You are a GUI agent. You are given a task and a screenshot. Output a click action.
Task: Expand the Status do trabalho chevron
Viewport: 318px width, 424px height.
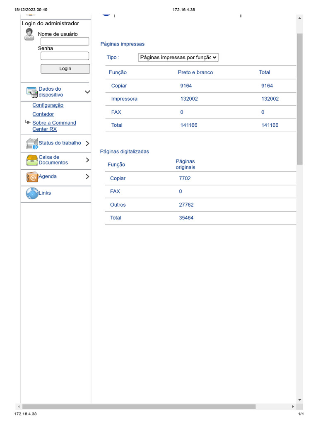87,143
